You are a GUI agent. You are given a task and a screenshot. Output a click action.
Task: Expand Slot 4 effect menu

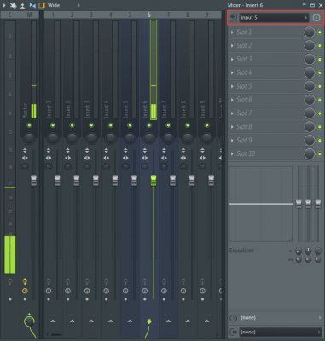pyautogui.click(x=232, y=72)
